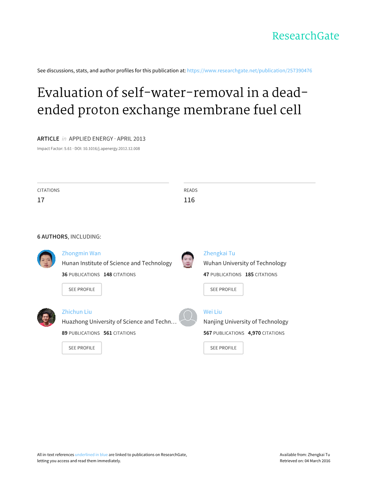The image size is (367, 489).
Task: Open Wei Liu author name link
Action: 213,312
